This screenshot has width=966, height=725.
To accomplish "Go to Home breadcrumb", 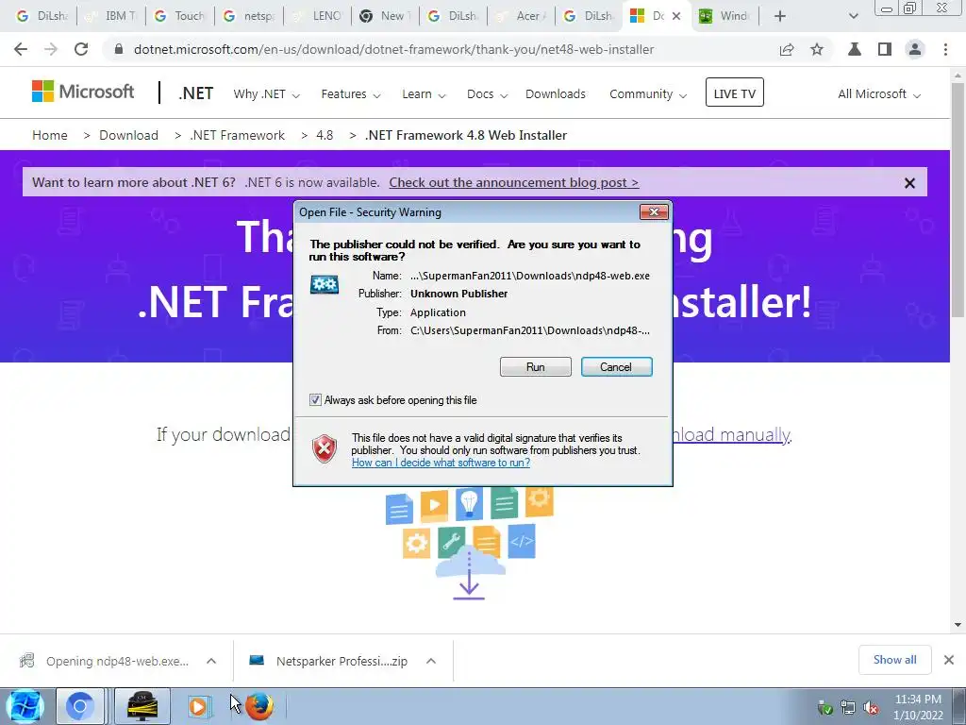I will (50, 135).
